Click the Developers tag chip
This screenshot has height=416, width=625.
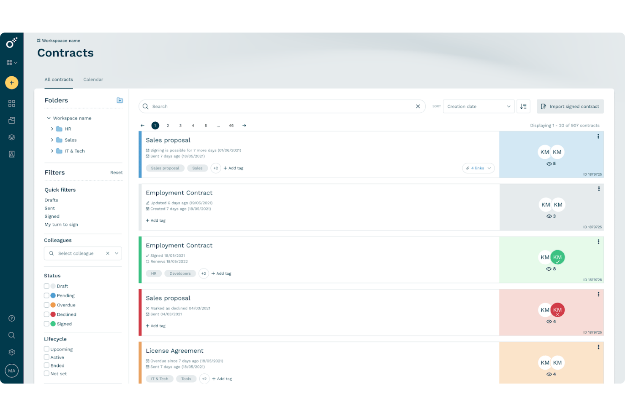tap(180, 274)
